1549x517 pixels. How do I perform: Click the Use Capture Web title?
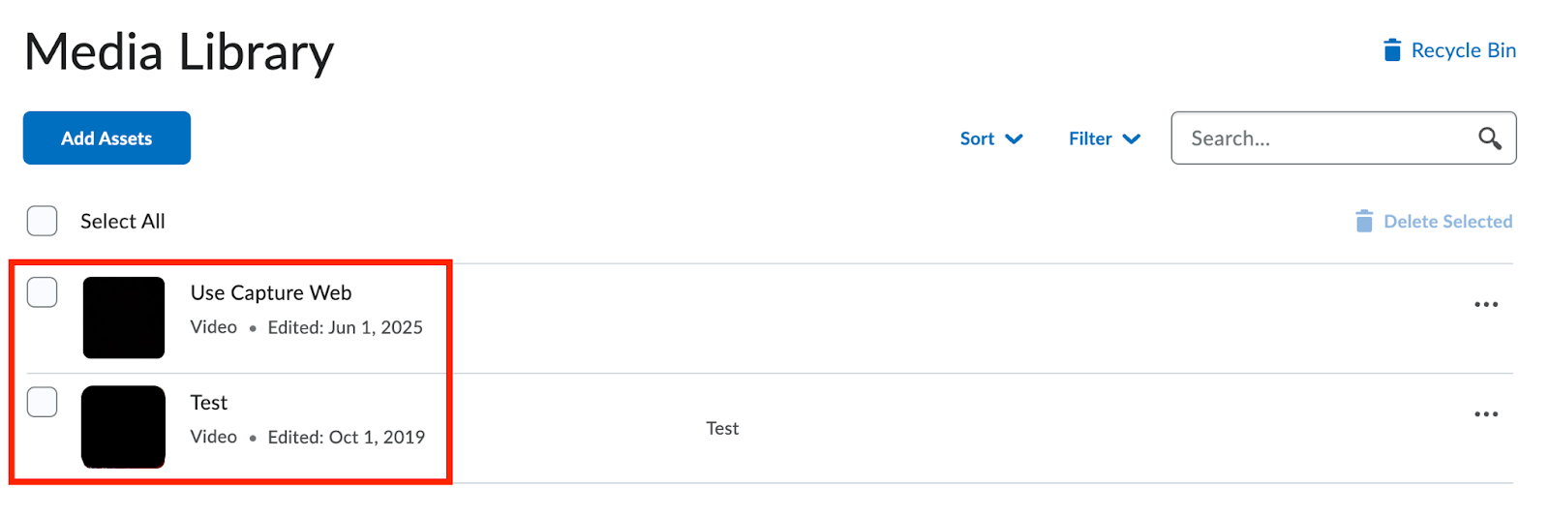(271, 292)
